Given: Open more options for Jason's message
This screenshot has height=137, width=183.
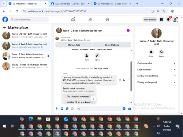Looking at the screenshot, I should (x=128, y=80).
